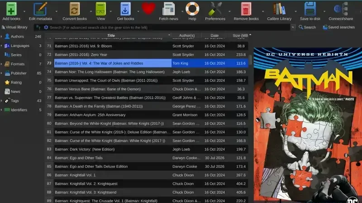Click the Get books icon
The width and height of the screenshot is (362, 203).
coord(125,9)
